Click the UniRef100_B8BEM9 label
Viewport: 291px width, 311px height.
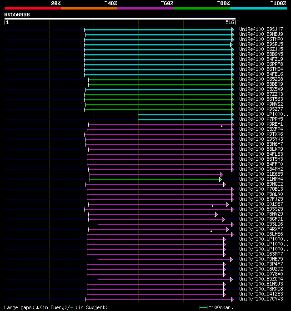click(x=261, y=84)
